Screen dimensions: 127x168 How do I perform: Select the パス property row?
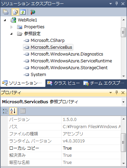pos(64,127)
